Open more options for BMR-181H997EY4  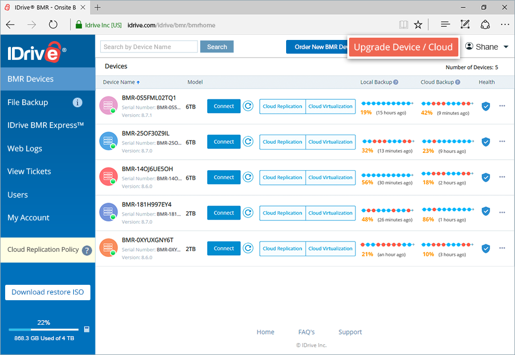click(502, 212)
